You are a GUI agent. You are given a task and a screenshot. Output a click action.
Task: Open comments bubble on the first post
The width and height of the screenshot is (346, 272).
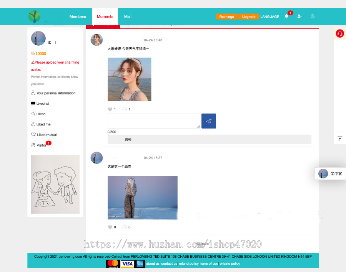pos(125,109)
